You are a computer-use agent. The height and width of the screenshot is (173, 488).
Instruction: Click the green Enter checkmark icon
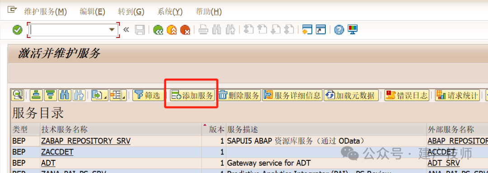tap(18, 30)
